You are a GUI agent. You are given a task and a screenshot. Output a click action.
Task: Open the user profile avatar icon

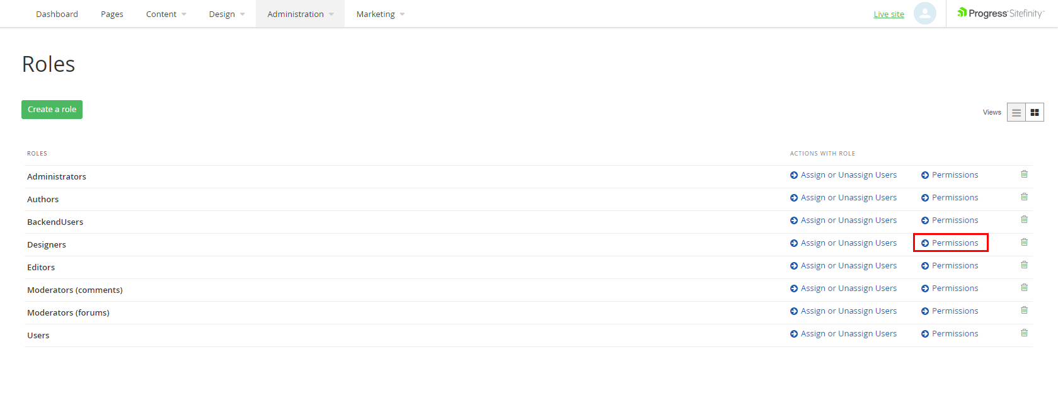pos(925,13)
